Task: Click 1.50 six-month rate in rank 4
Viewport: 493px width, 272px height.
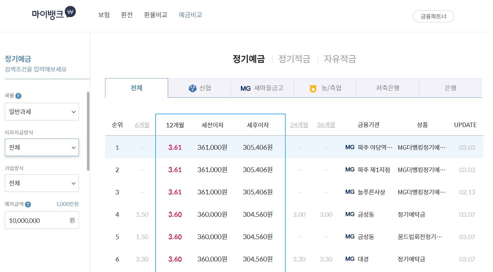Action: tap(142, 214)
